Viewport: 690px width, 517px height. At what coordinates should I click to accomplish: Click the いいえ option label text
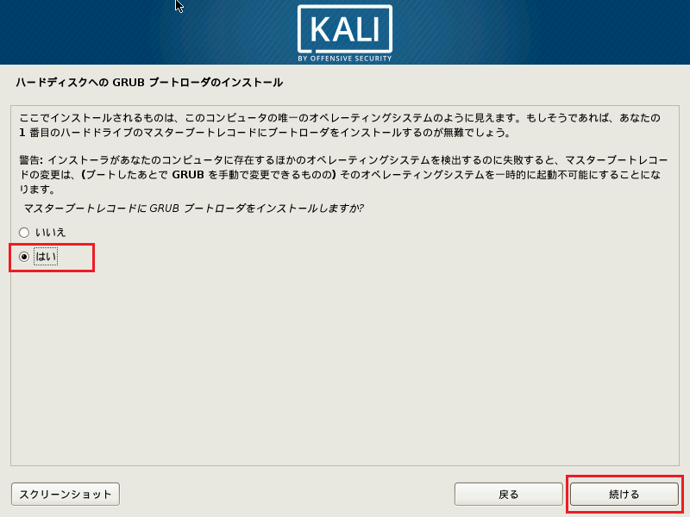pyautogui.click(x=50, y=232)
